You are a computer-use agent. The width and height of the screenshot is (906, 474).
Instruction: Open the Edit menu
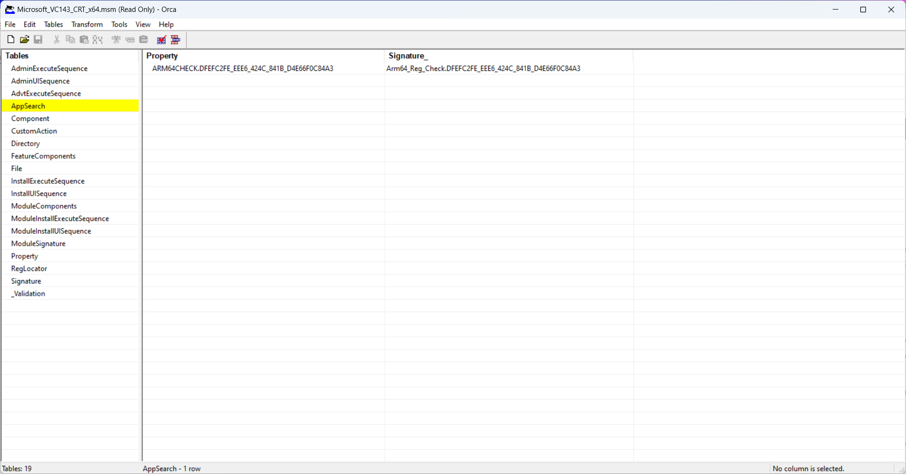pyautogui.click(x=30, y=24)
